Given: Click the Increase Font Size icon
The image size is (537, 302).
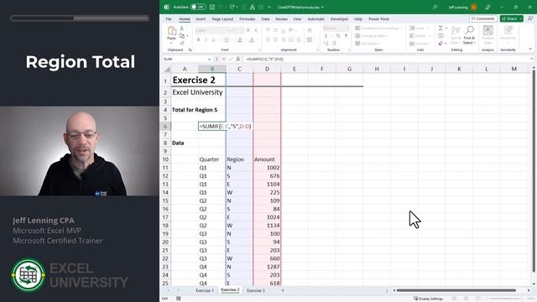Looking at the screenshot, I should (248, 30).
